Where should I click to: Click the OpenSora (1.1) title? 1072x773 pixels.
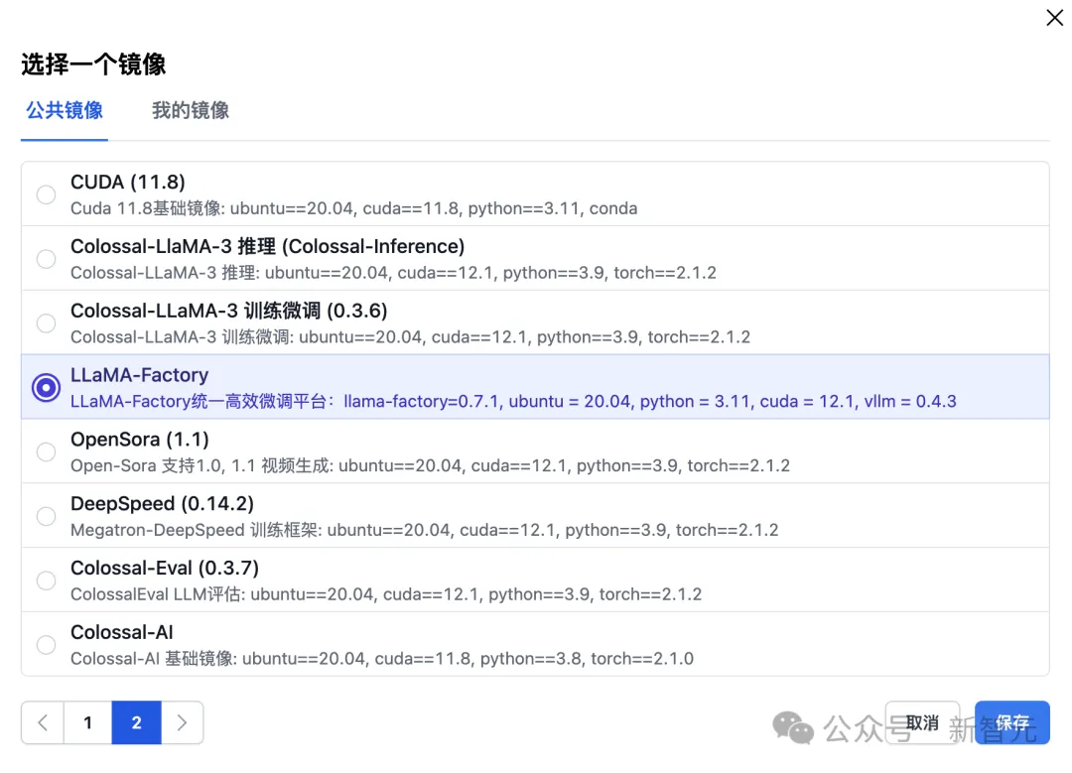pyautogui.click(x=140, y=440)
